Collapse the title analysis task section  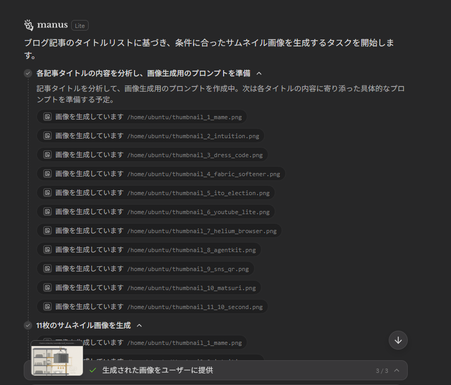258,73
